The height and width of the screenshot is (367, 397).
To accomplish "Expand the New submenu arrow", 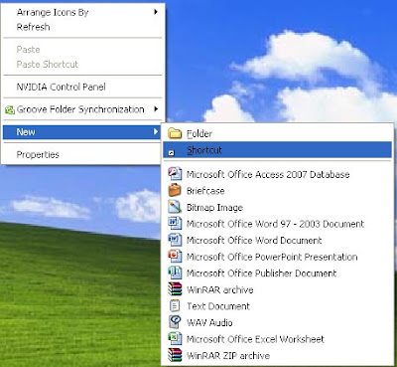I will point(156,131).
